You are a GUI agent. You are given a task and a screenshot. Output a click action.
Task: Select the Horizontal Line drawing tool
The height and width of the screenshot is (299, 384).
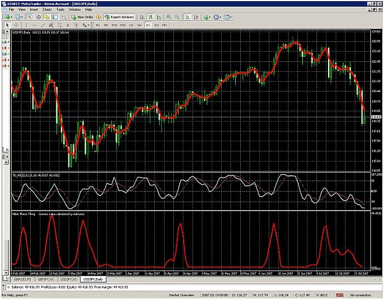(34, 25)
